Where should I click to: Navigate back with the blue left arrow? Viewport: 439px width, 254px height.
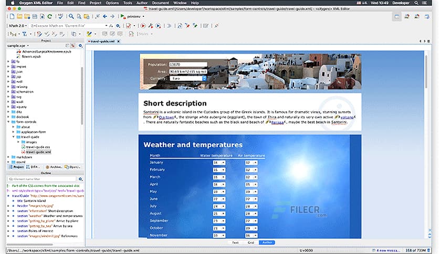[x=105, y=16]
